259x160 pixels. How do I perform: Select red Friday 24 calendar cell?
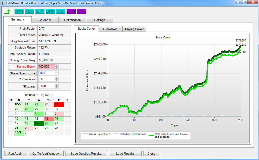(x=59, y=105)
